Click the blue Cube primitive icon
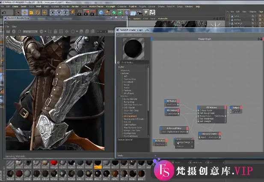This screenshot has width=264, height=182. (x=101, y=13)
